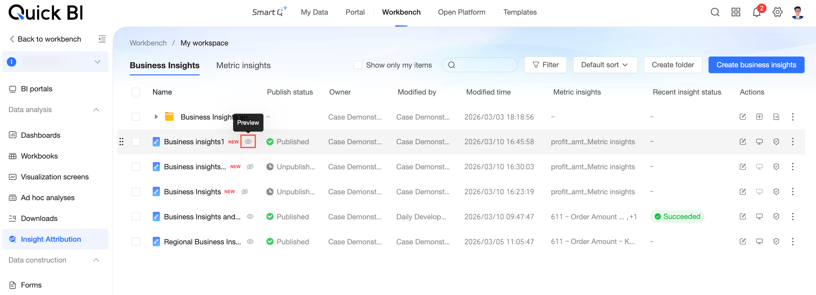Open the Filter button

(545, 65)
